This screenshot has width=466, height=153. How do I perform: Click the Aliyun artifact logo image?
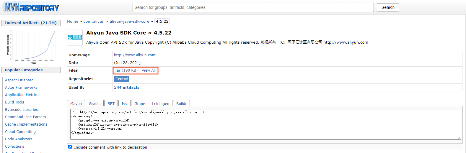(75, 37)
